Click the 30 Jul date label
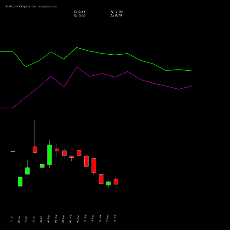This screenshot has height=230, width=230. point(34,219)
